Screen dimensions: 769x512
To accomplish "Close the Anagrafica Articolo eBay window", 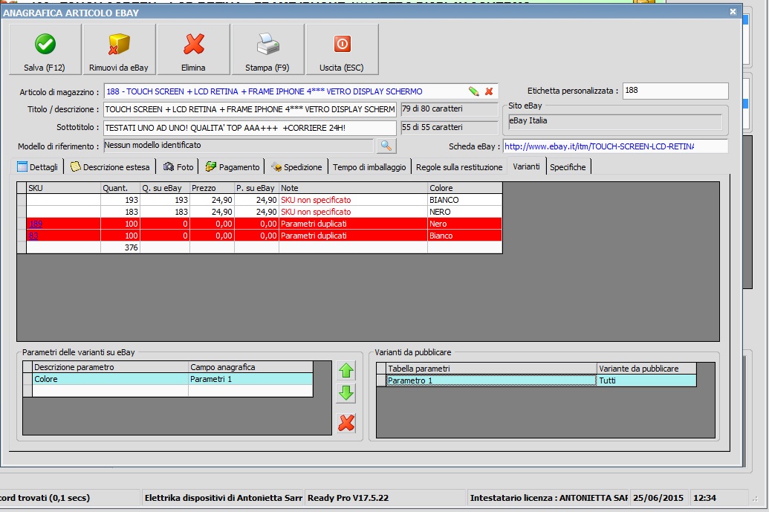I will pos(733,12).
